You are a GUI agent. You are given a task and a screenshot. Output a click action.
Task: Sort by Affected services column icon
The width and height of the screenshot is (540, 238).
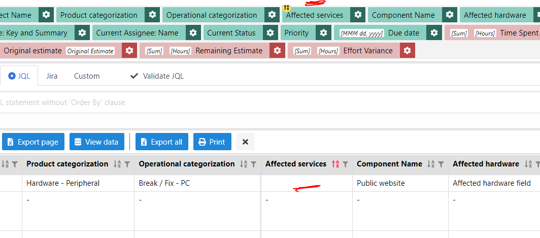(x=335, y=164)
